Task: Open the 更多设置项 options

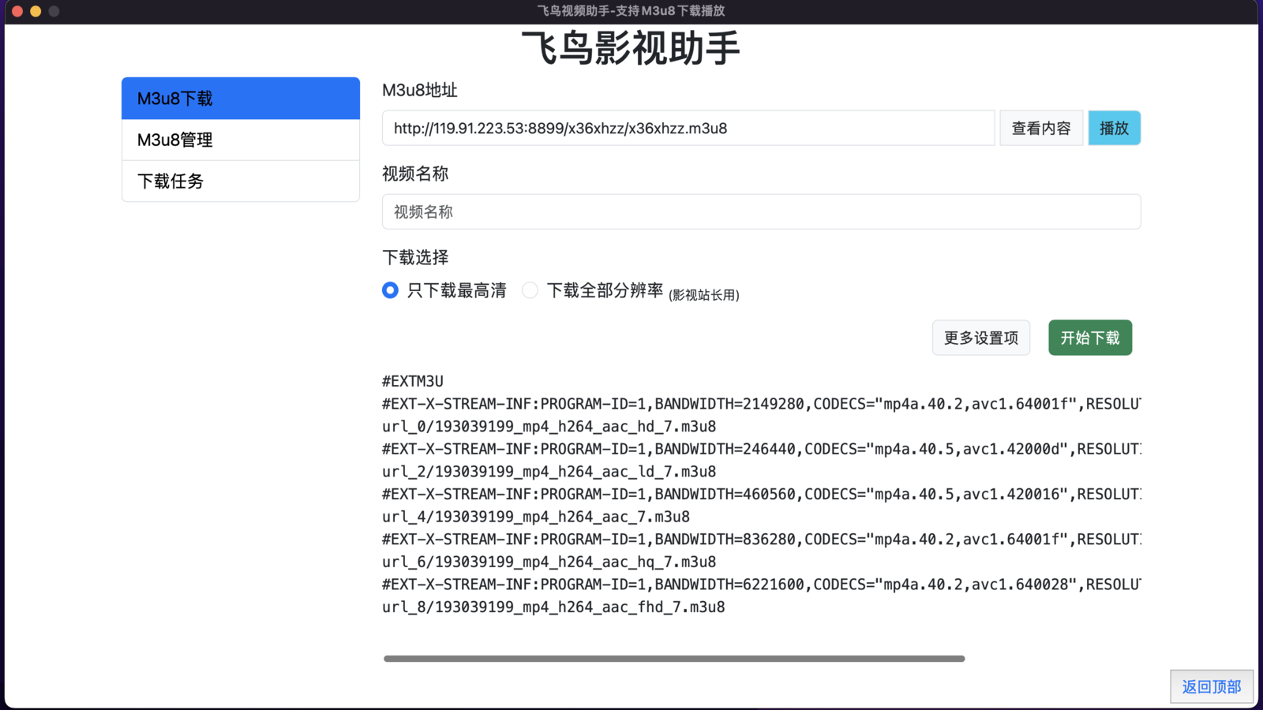Action: 980,338
